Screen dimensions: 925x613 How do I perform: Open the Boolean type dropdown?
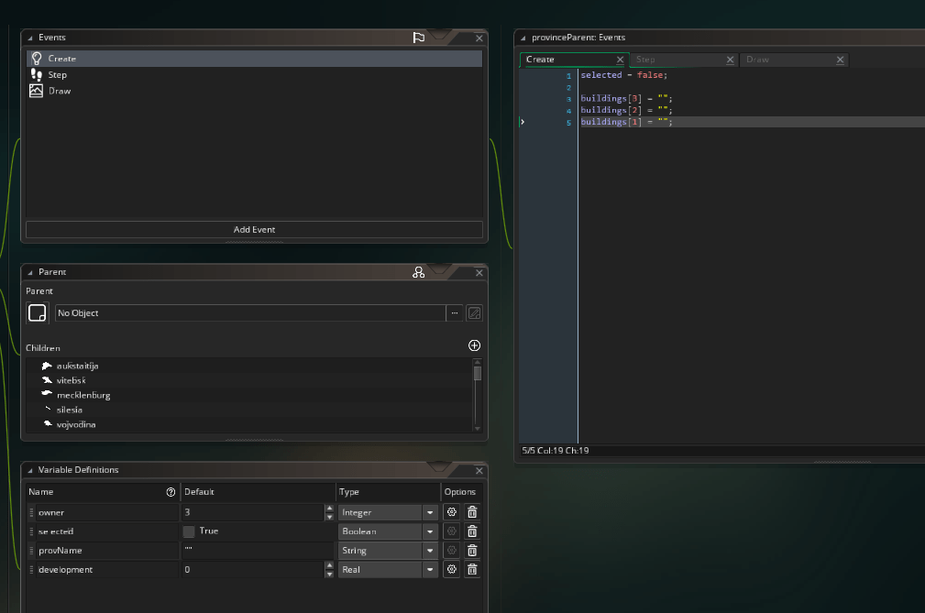point(429,531)
